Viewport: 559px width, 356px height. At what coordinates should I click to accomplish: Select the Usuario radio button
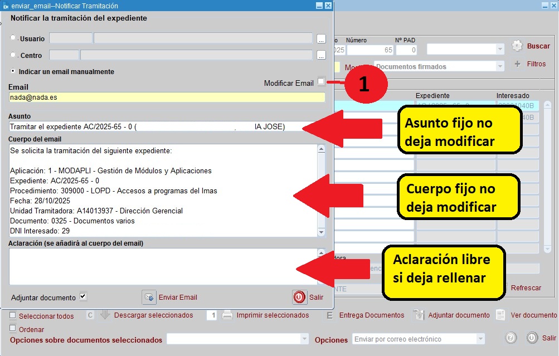tap(13, 38)
